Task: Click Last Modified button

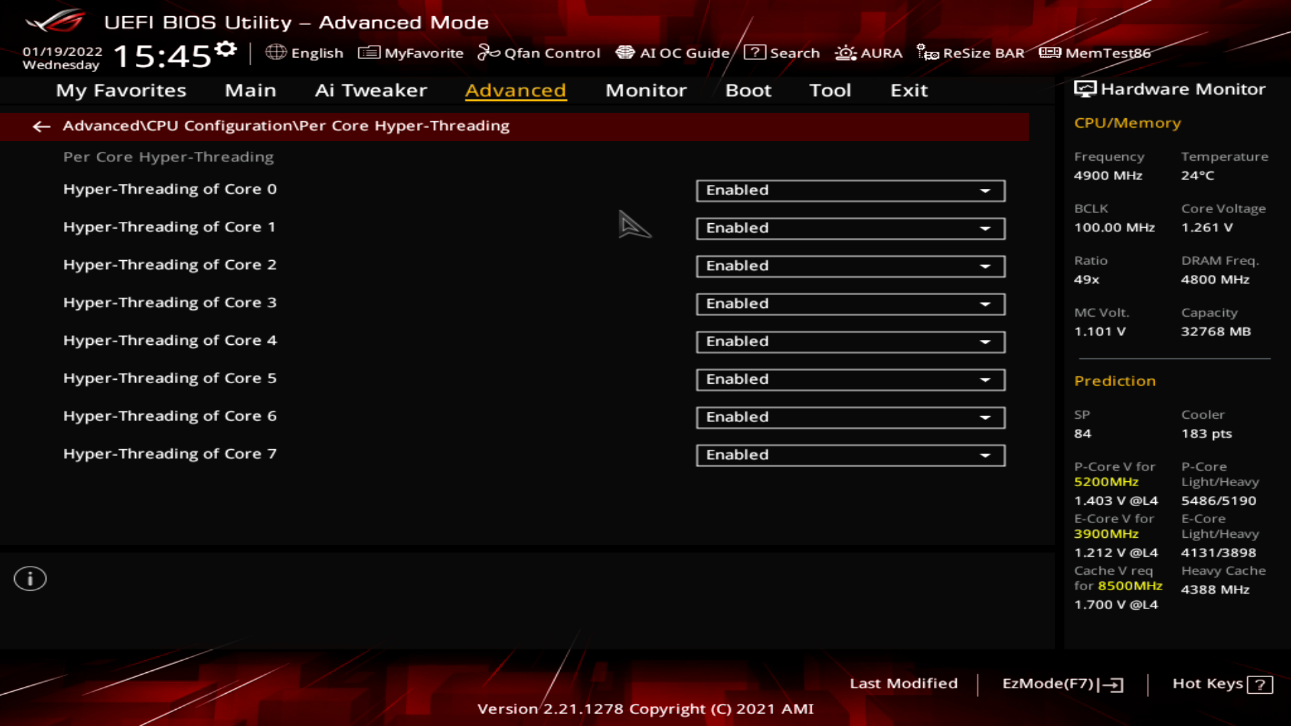Action: point(904,682)
